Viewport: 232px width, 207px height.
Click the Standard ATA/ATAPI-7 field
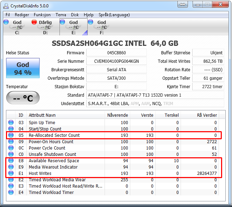point(155,95)
